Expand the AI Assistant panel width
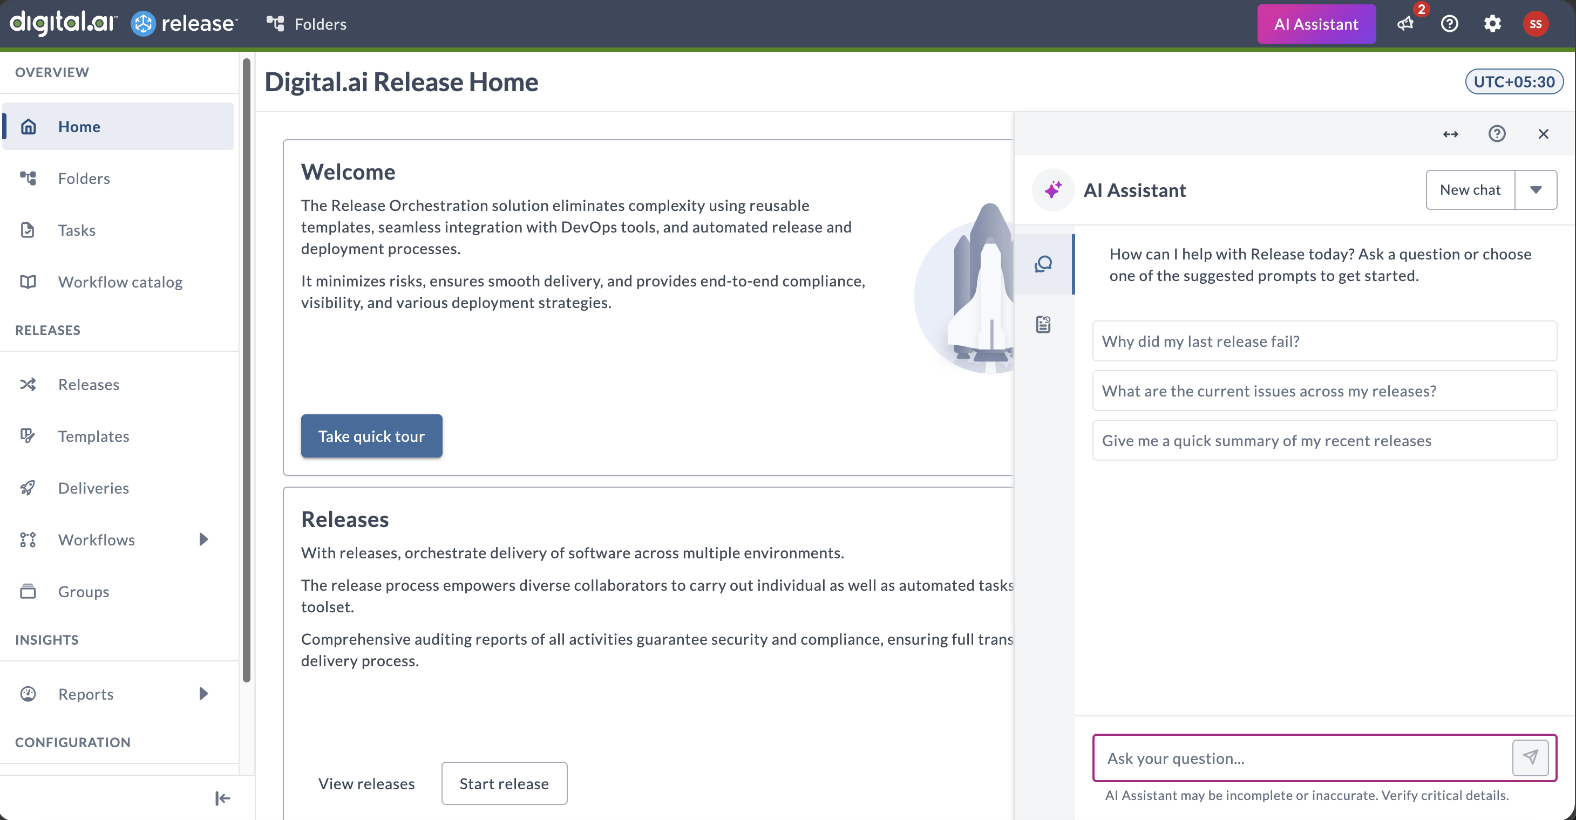The image size is (1576, 820). 1451,134
